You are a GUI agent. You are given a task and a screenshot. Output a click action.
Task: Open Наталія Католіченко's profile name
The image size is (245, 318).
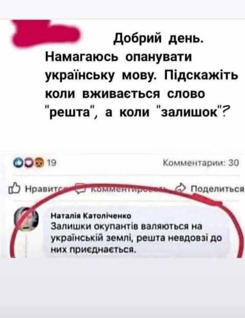(x=91, y=216)
